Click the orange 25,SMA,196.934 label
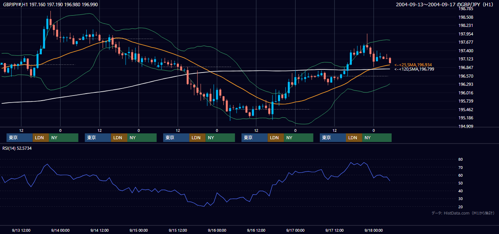The height and width of the screenshot is (234, 499). [413, 65]
